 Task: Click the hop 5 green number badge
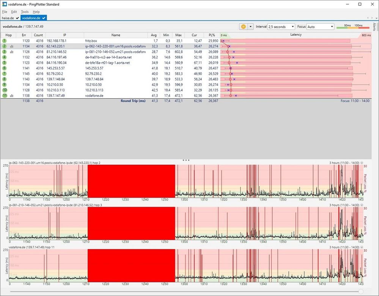pos(4,63)
